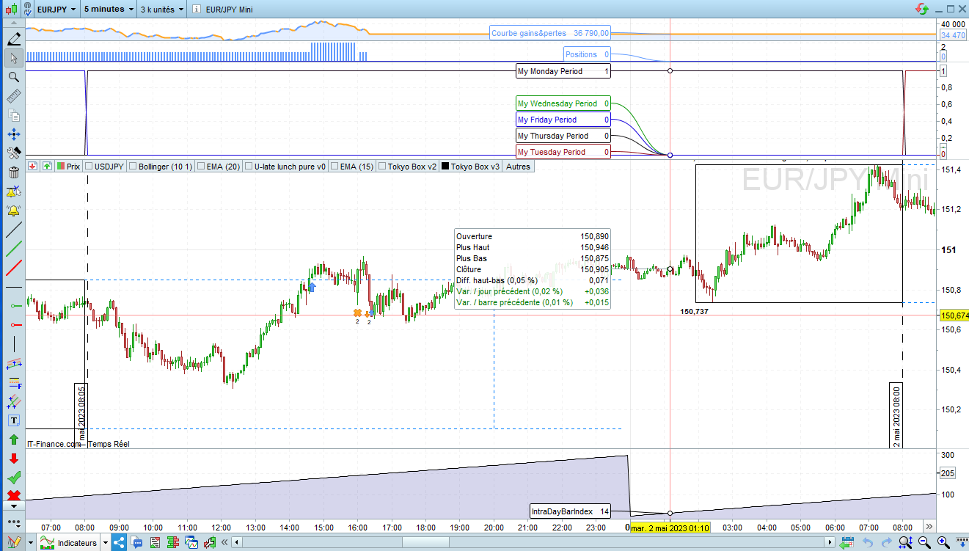Click the orange cross trade marker on chart
The width and height of the screenshot is (969, 551).
[357, 313]
